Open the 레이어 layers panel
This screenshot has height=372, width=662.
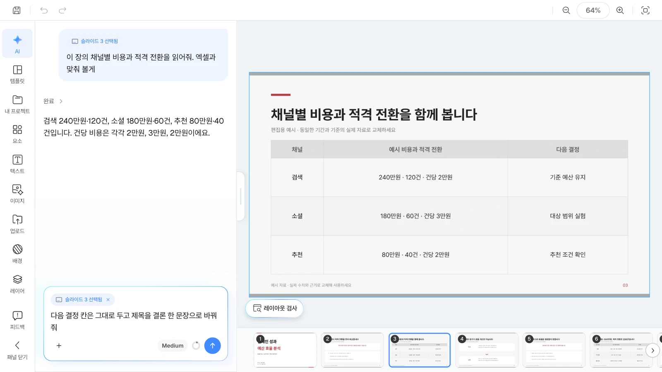(17, 284)
